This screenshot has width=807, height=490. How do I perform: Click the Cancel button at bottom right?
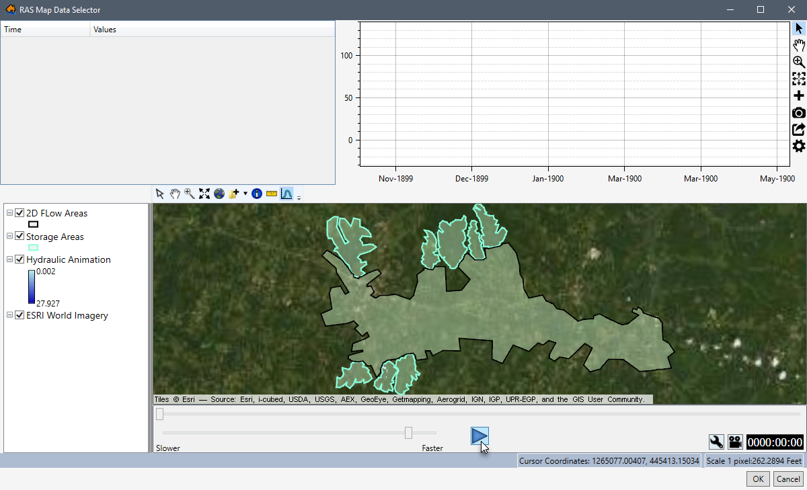tap(787, 479)
